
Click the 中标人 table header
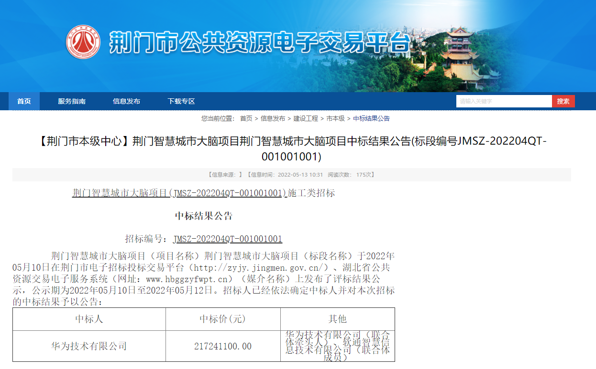pyautogui.click(x=89, y=319)
